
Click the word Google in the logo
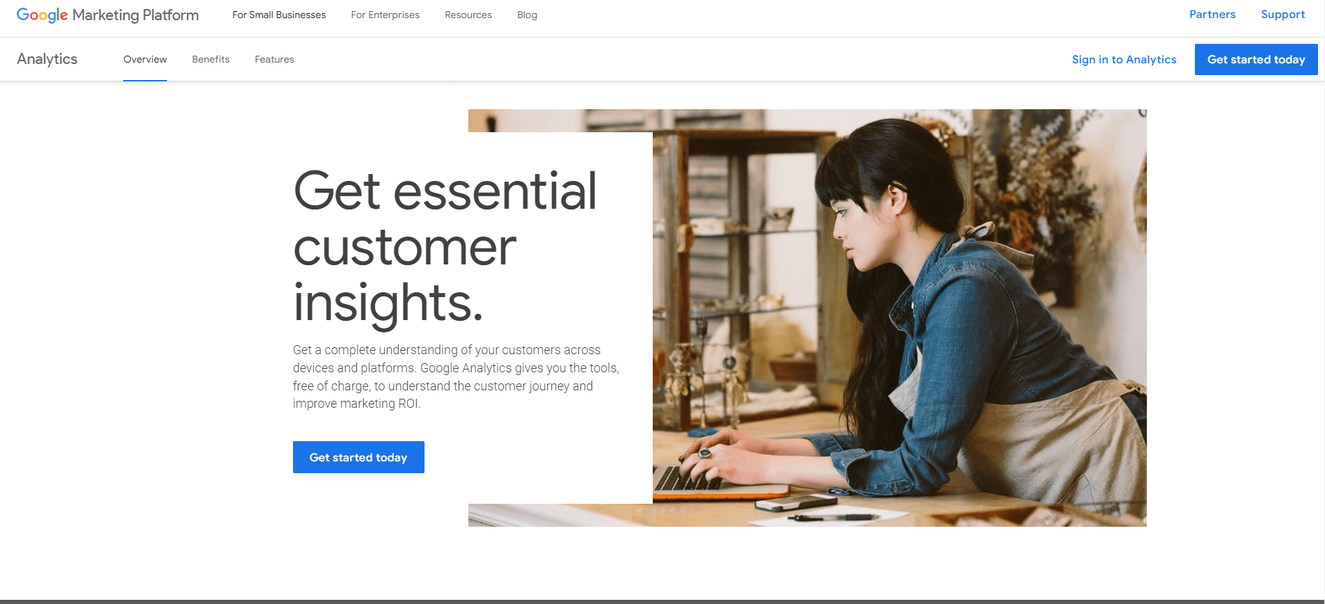pyautogui.click(x=42, y=15)
